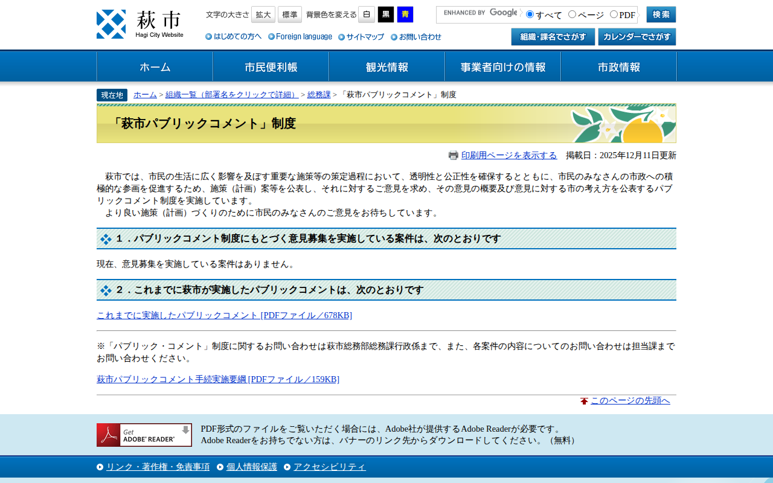This screenshot has height=483, width=773.
Task: Switch to the 観光情報 navigation tab
Action: coord(386,66)
